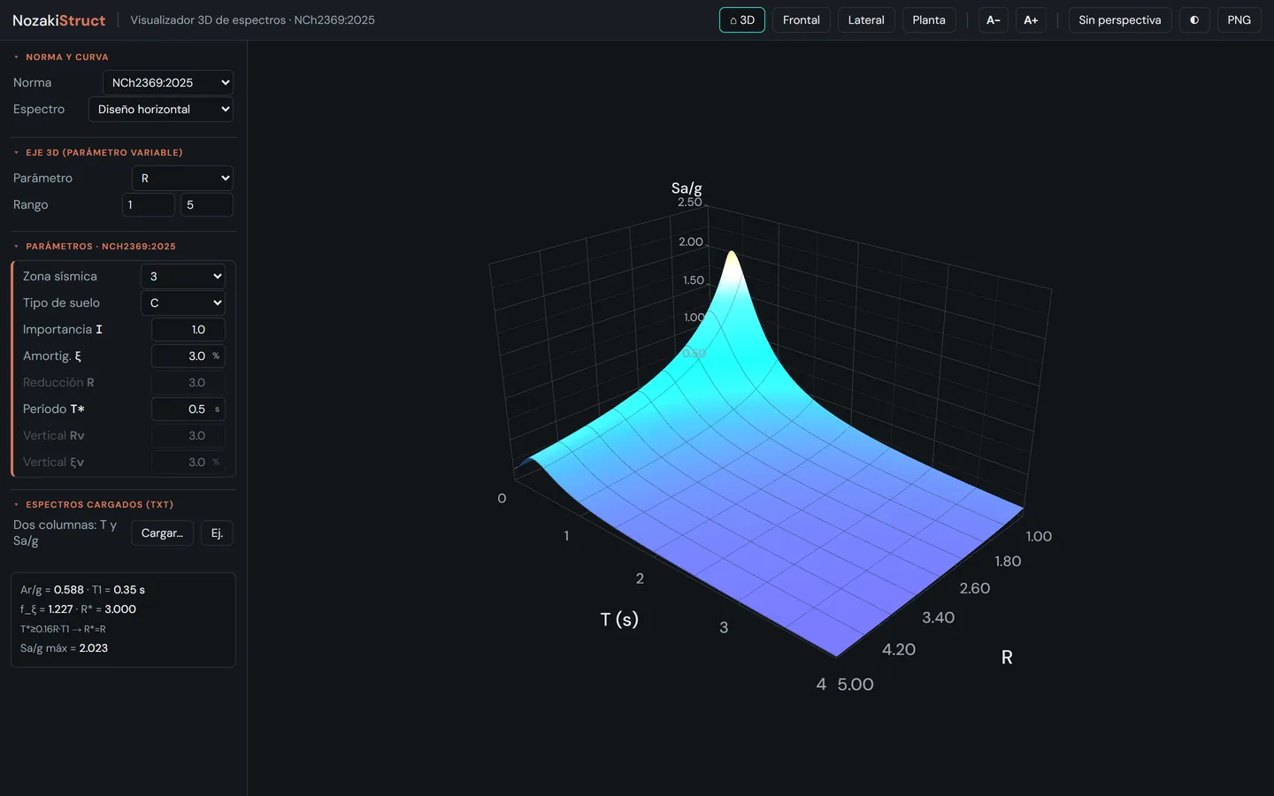Click the f_ξ = 1.227 readout
This screenshot has width=1274, height=796.
(47, 608)
